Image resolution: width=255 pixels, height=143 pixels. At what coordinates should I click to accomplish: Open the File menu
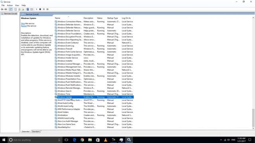tap(3, 5)
